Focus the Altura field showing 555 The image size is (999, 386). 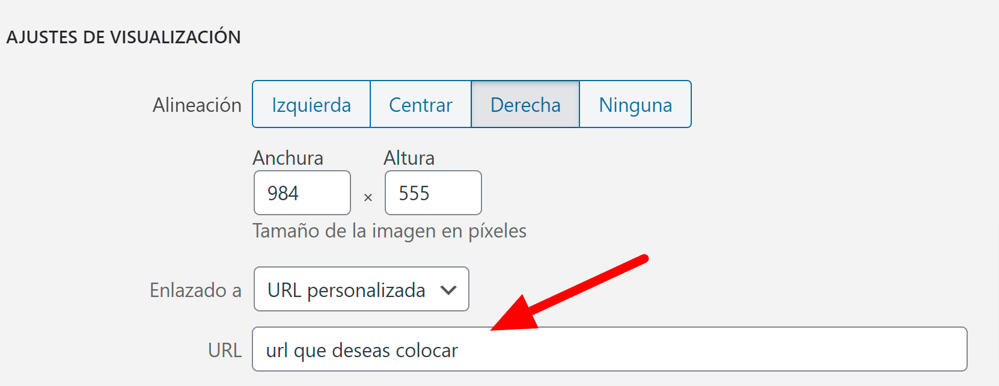pos(433,193)
